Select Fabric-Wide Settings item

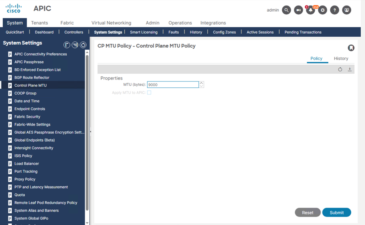tap(32, 124)
